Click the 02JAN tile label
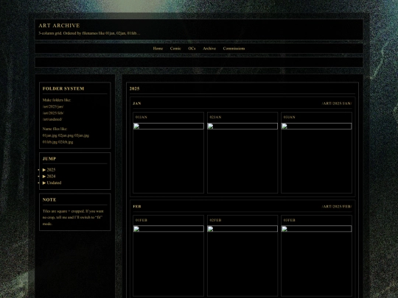 tap(215, 117)
